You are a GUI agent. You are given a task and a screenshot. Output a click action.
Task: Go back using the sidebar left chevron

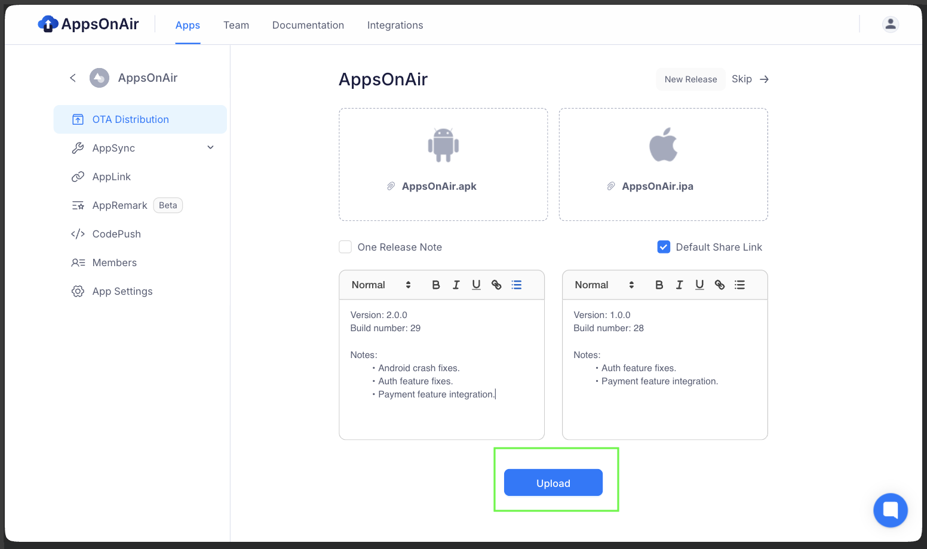click(x=73, y=78)
